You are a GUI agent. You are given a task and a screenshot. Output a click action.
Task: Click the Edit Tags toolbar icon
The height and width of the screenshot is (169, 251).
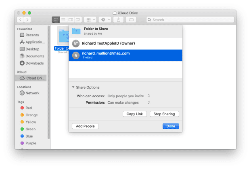[131, 20]
